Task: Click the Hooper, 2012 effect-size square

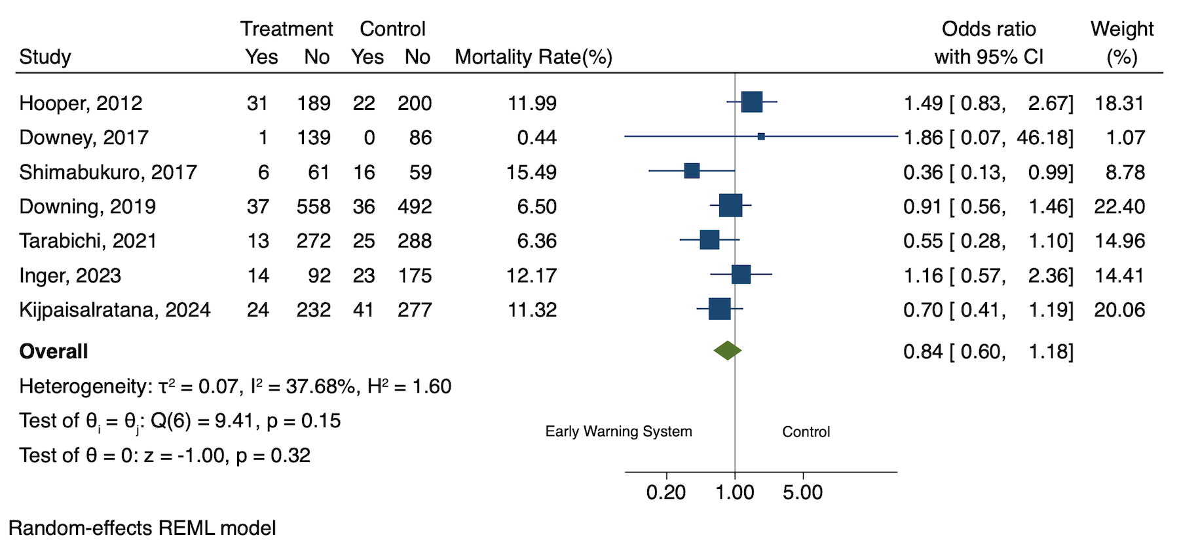Action: point(752,102)
